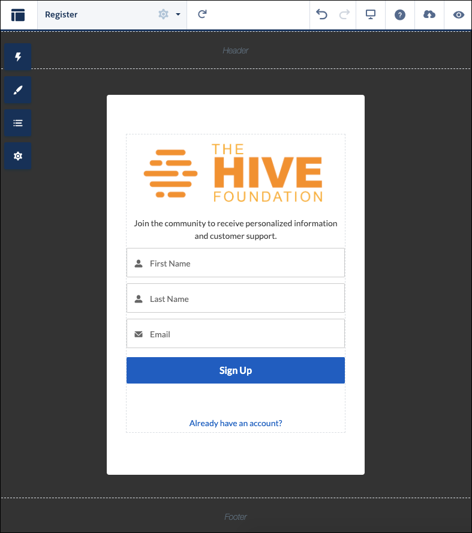
Task: Select the Footer region
Action: (236, 517)
